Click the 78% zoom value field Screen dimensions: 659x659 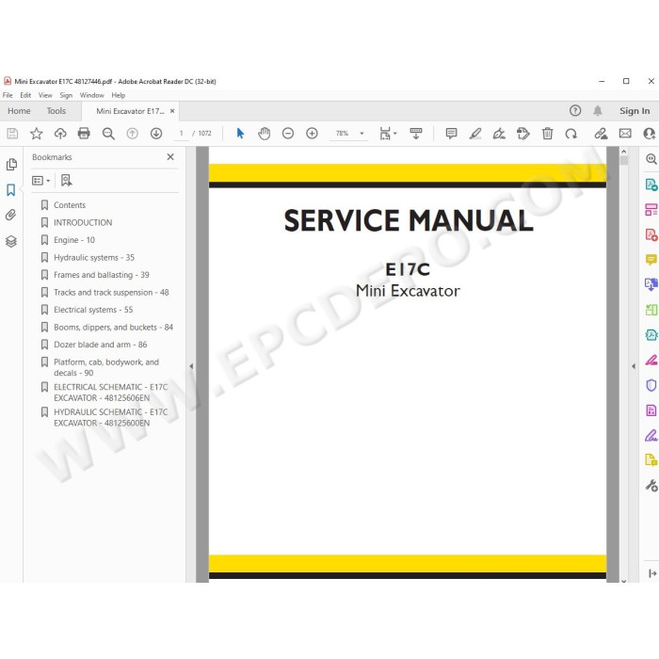tap(342, 134)
